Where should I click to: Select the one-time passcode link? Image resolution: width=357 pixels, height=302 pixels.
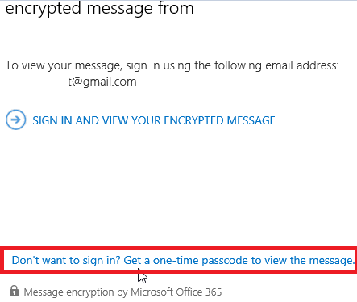(x=183, y=260)
